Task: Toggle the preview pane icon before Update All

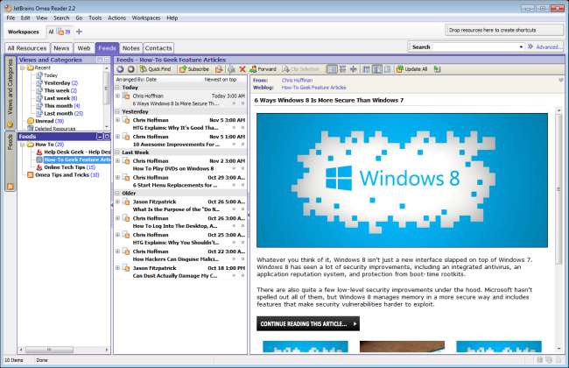Action: [388, 69]
